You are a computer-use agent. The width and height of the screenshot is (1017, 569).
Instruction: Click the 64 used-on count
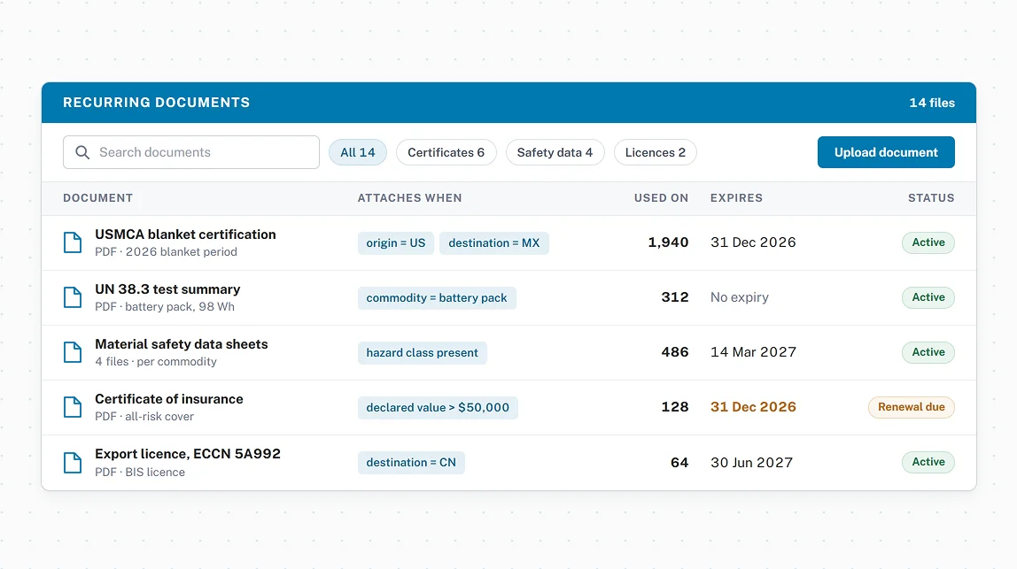[x=679, y=463]
